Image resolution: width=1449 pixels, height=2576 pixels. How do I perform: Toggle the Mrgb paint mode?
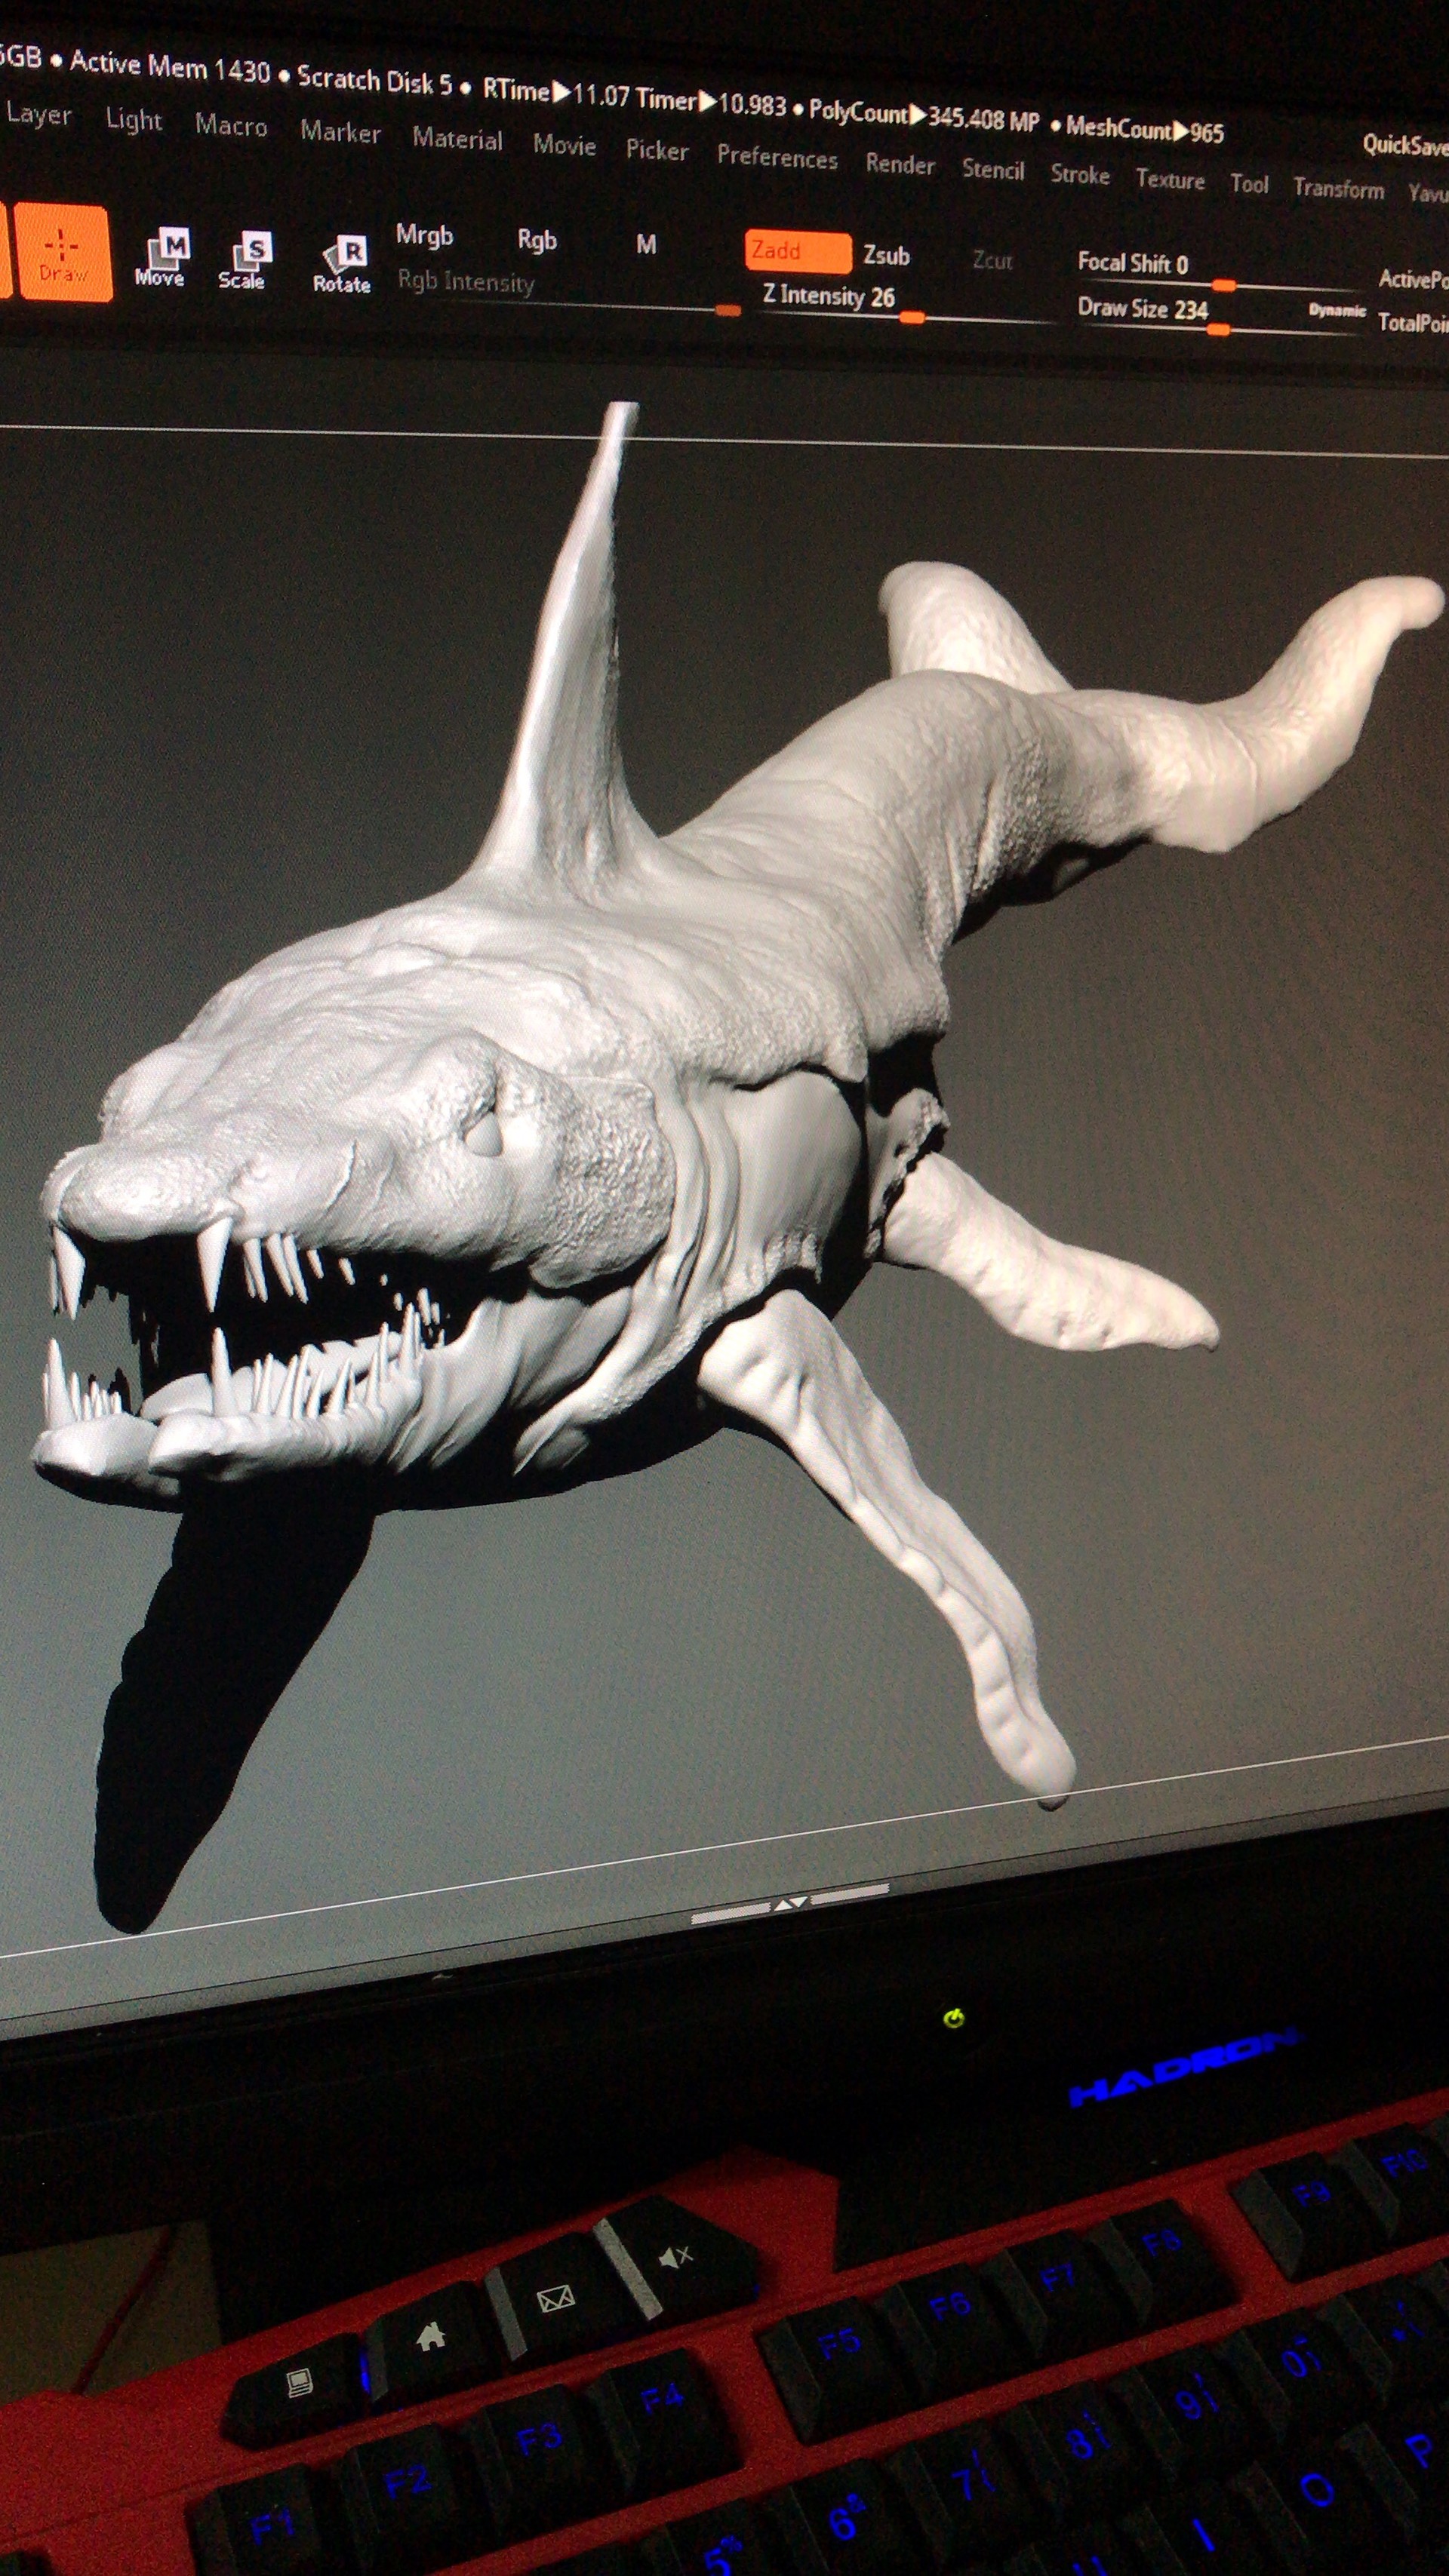[x=424, y=236]
